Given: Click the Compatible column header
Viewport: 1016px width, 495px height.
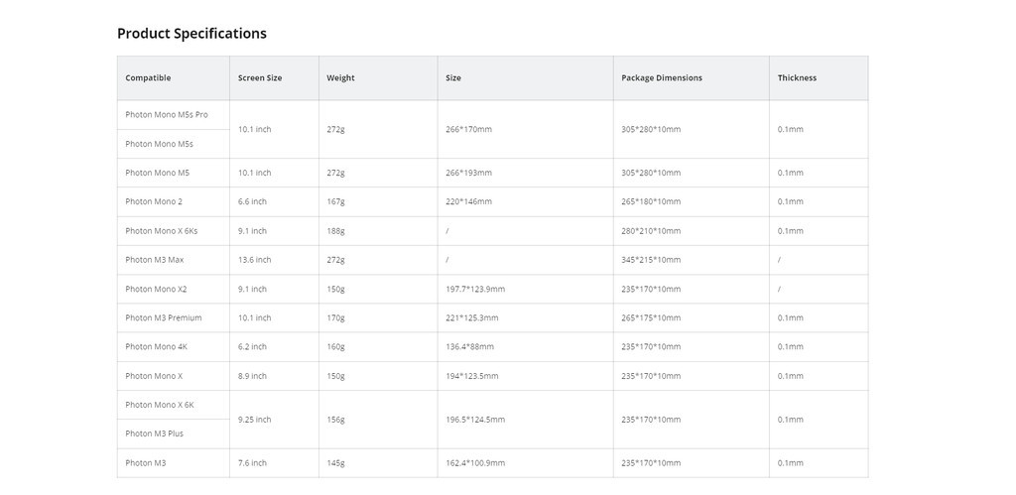Looking at the screenshot, I should [x=173, y=77].
